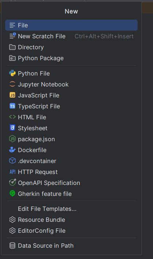
Task: Click the Directory folder icon
Action: click(x=12, y=47)
